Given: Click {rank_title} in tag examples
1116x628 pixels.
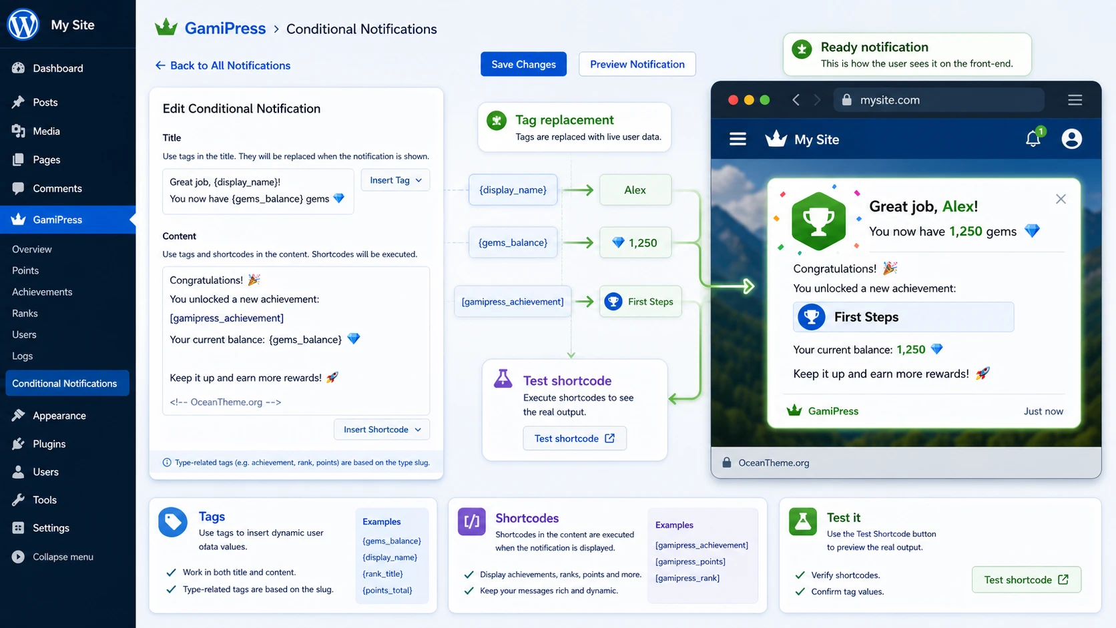Looking at the screenshot, I should pos(382,574).
